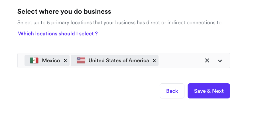Click left padding before the Mexico chip
The image size is (264, 129).
(21, 61)
